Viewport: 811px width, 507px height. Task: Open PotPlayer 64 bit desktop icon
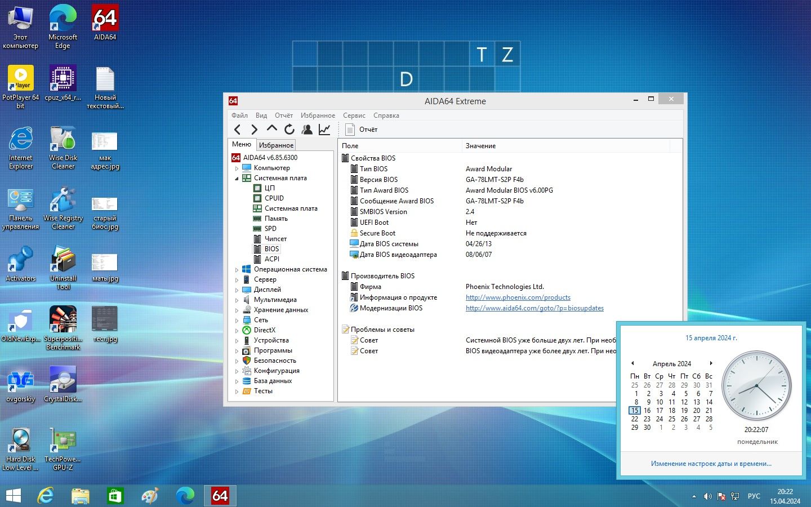click(21, 87)
